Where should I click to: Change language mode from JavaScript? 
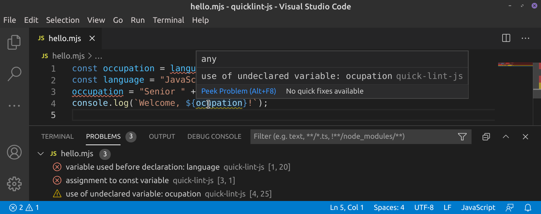click(478, 207)
